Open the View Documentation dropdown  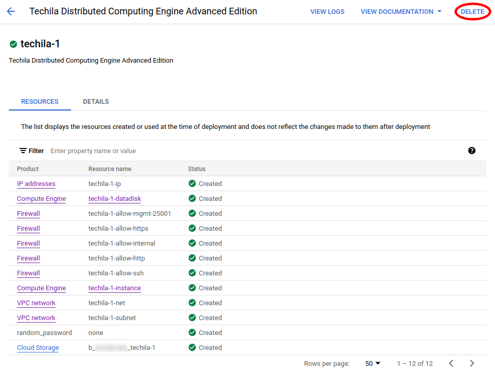401,11
